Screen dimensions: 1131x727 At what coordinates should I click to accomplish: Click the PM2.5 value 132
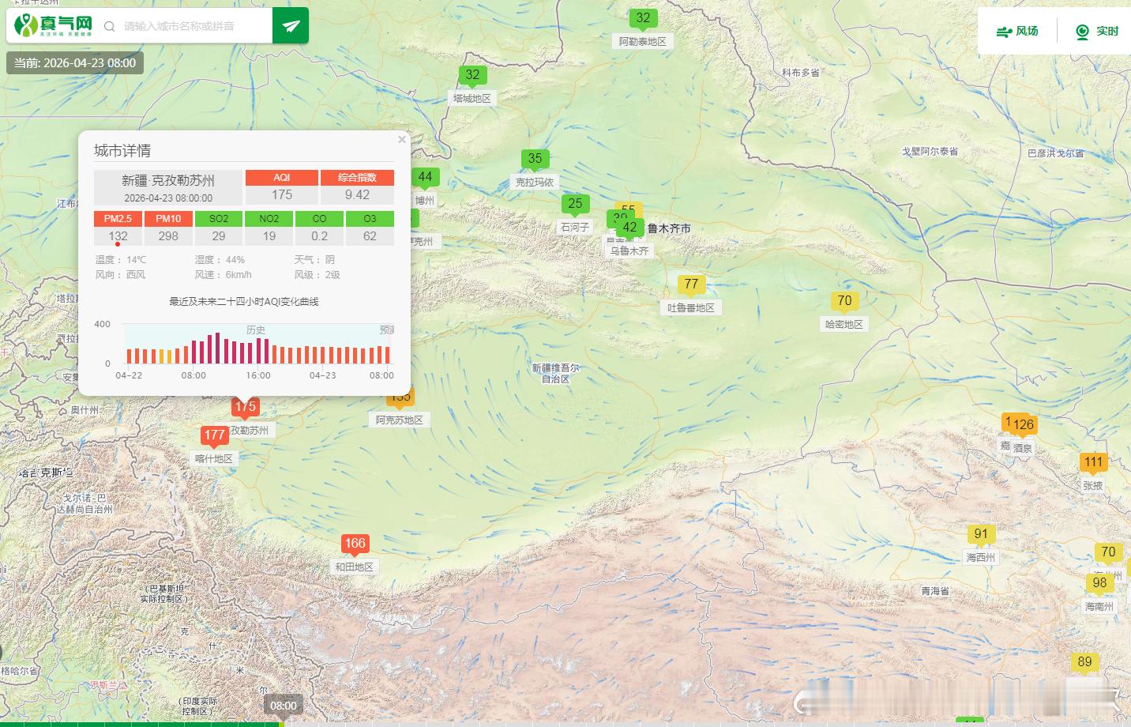pos(118,236)
